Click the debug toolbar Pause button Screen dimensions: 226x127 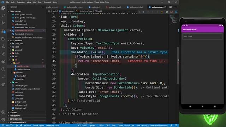[x=143, y=12]
